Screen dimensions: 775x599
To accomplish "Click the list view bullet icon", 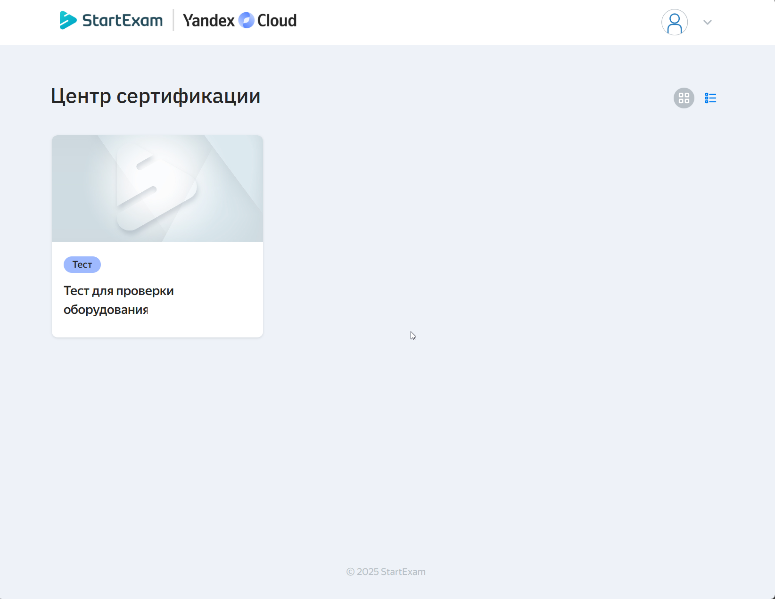I will [x=710, y=98].
